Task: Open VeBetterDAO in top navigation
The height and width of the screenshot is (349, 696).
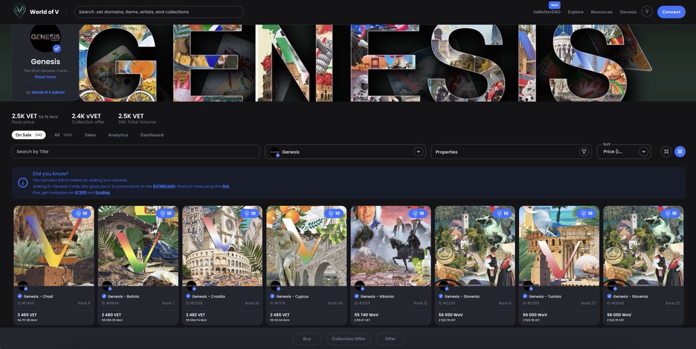Action: [547, 12]
